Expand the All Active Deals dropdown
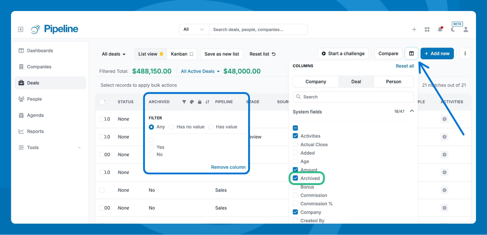 coord(200,71)
